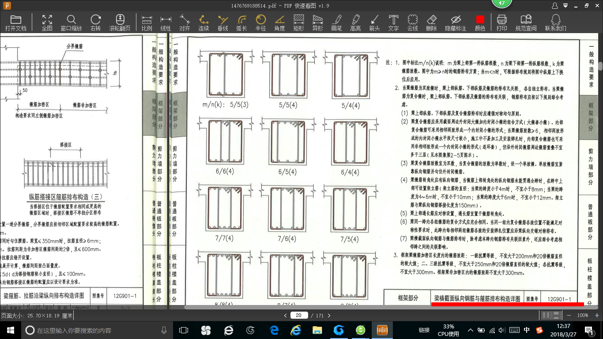Select the 线性 linear measure tool
Image resolution: width=603 pixels, height=339 pixels.
166,23
